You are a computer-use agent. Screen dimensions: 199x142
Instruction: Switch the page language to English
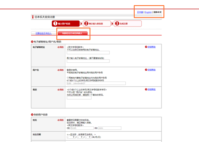coord(148,12)
